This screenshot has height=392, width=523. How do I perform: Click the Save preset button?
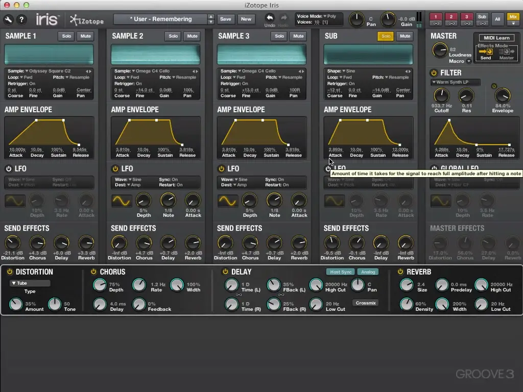[x=225, y=19]
